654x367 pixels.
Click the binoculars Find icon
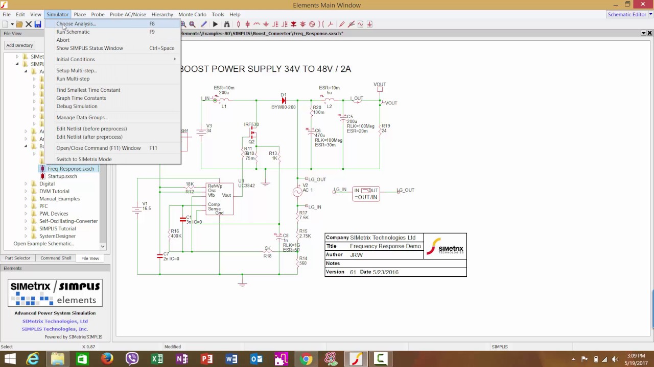tap(227, 24)
